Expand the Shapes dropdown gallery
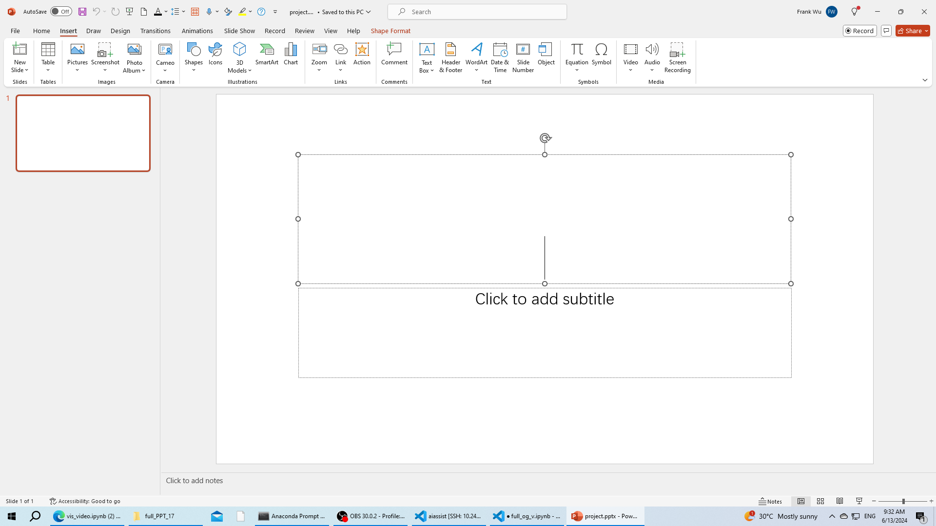The image size is (936, 526). pyautogui.click(x=194, y=57)
